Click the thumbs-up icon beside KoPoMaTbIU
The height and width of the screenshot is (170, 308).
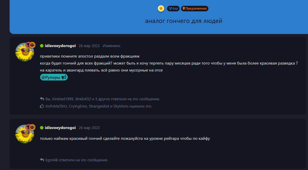(42, 106)
